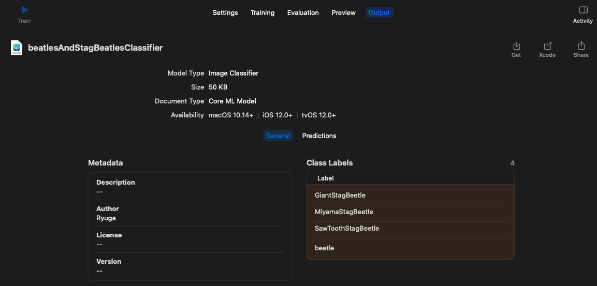The width and height of the screenshot is (597, 286).
Task: Select the SawToothStagBeetle class label row
Action: (411, 229)
